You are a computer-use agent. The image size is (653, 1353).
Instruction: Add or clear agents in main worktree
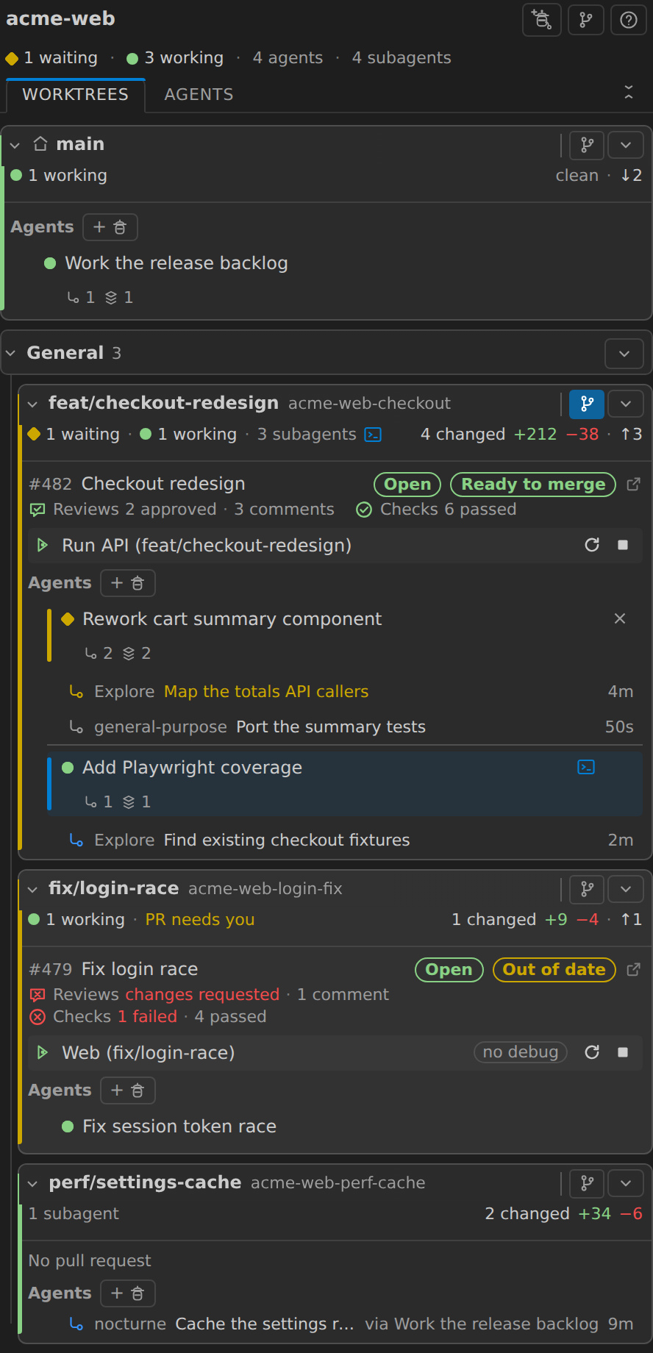click(x=110, y=227)
